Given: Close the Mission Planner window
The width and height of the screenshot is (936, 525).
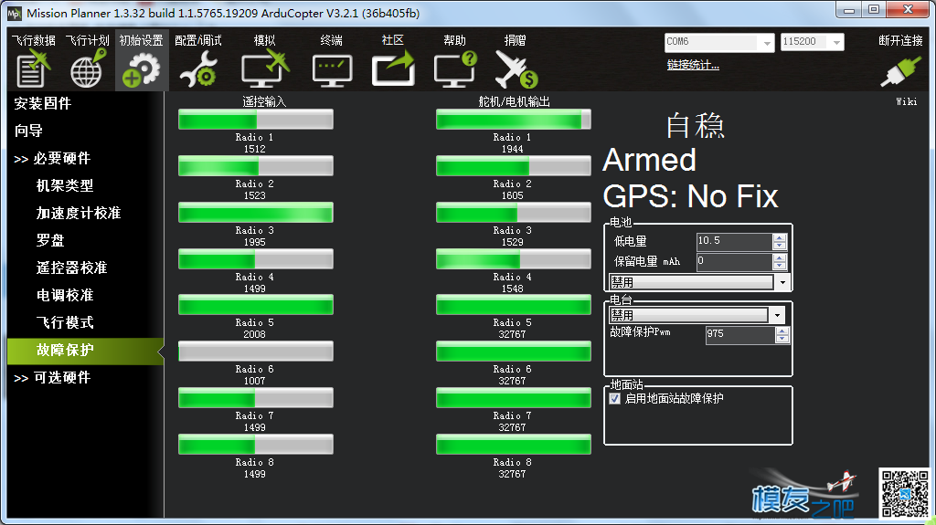Looking at the screenshot, I should point(908,9).
